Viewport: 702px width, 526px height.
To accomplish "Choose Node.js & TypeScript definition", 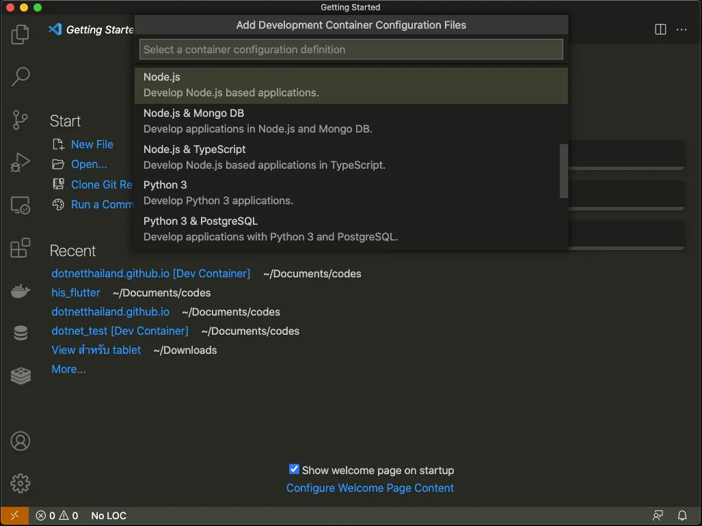I will click(x=351, y=157).
